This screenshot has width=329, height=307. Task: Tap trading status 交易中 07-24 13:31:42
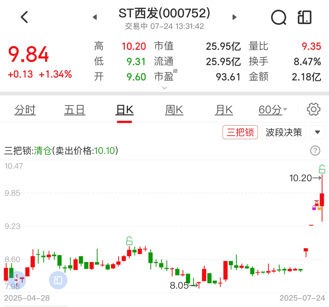(164, 26)
